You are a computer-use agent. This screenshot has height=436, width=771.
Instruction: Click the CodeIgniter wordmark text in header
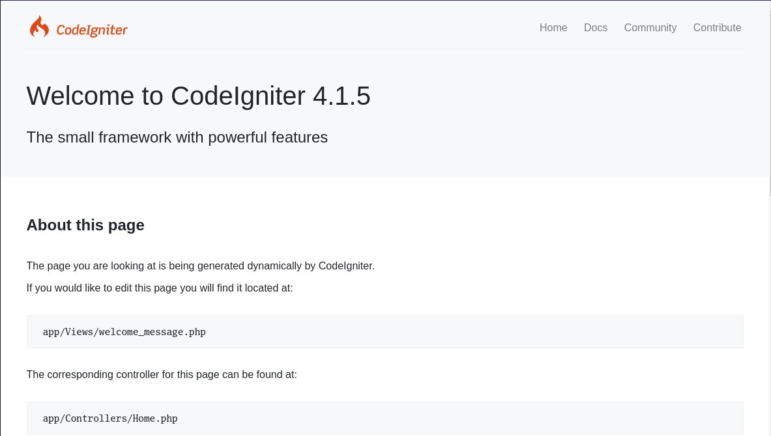point(92,30)
